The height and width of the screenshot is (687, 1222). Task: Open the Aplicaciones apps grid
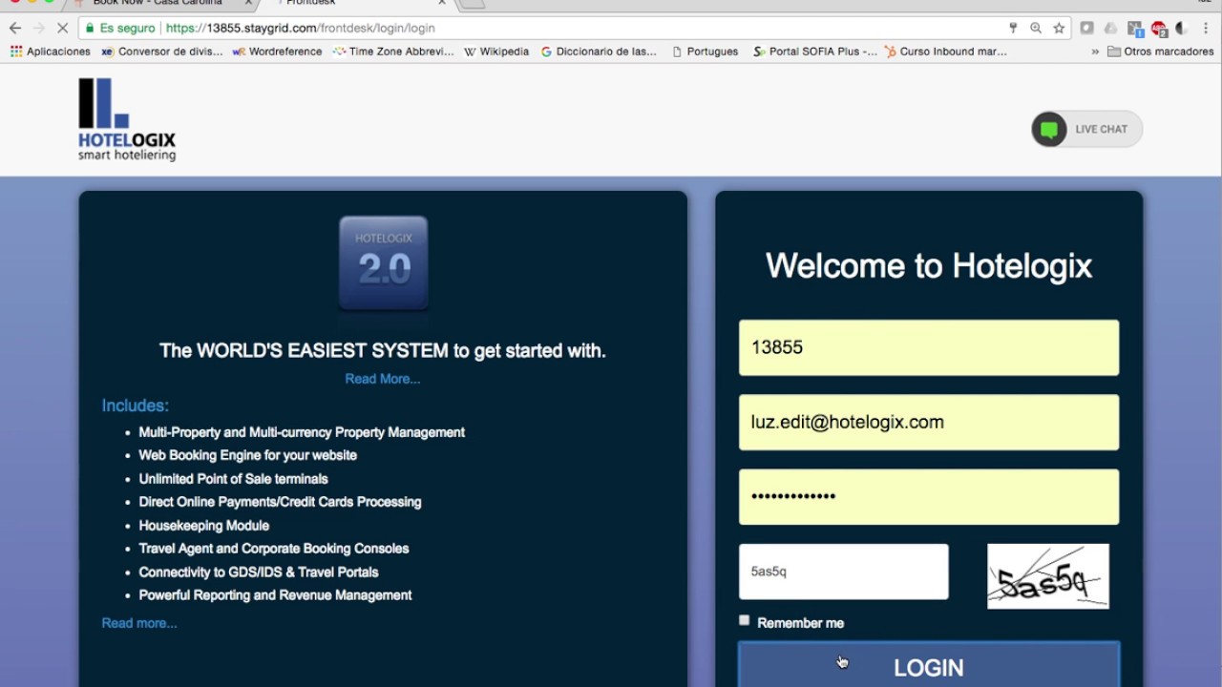pos(51,52)
